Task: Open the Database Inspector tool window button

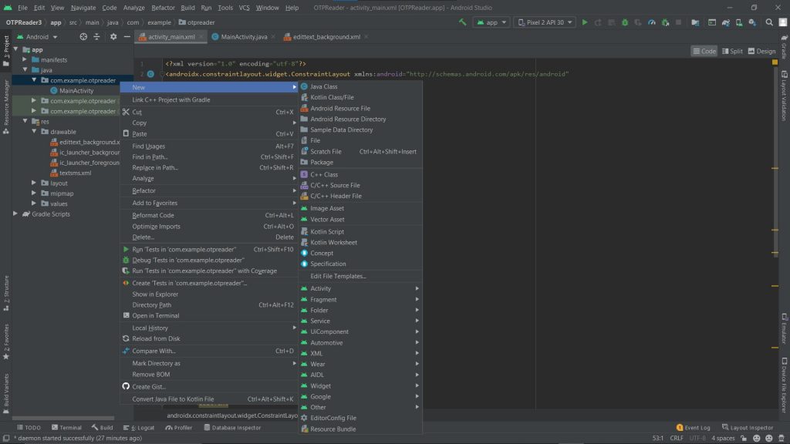Action: point(232,427)
